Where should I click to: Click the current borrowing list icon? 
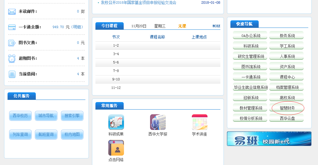[12, 74]
